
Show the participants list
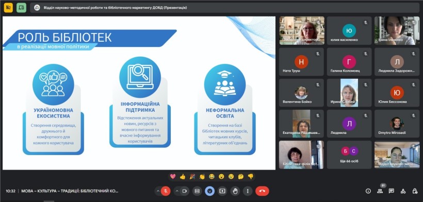[x=380, y=191]
